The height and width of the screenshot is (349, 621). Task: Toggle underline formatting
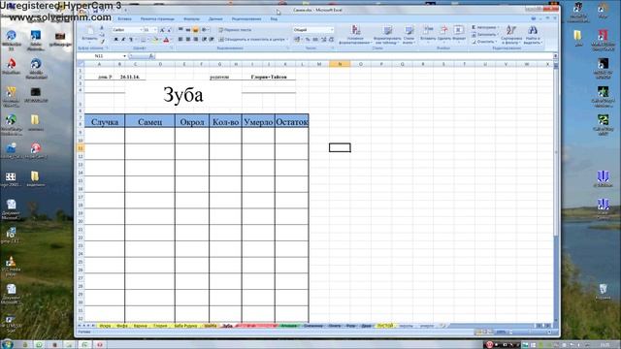[x=130, y=40]
